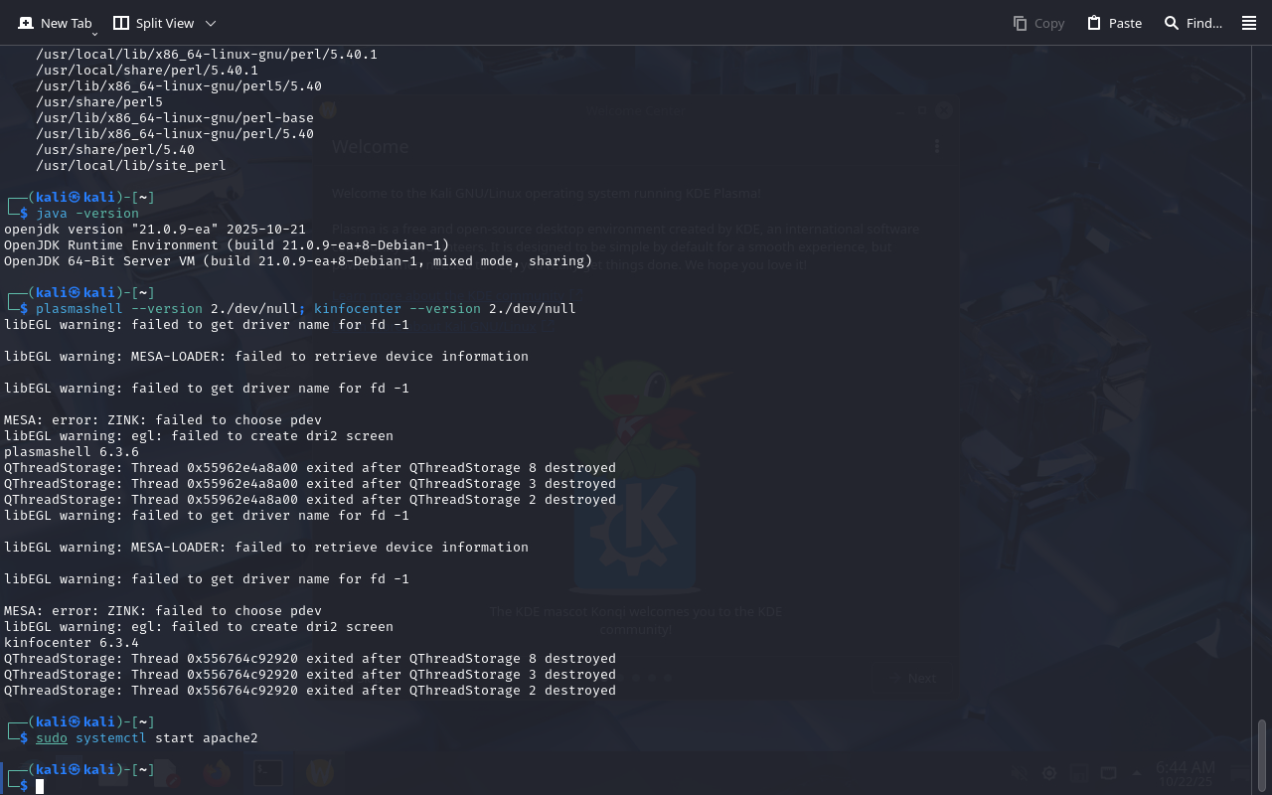Open a new terminal tab
1272x795 pixels.
point(55,23)
